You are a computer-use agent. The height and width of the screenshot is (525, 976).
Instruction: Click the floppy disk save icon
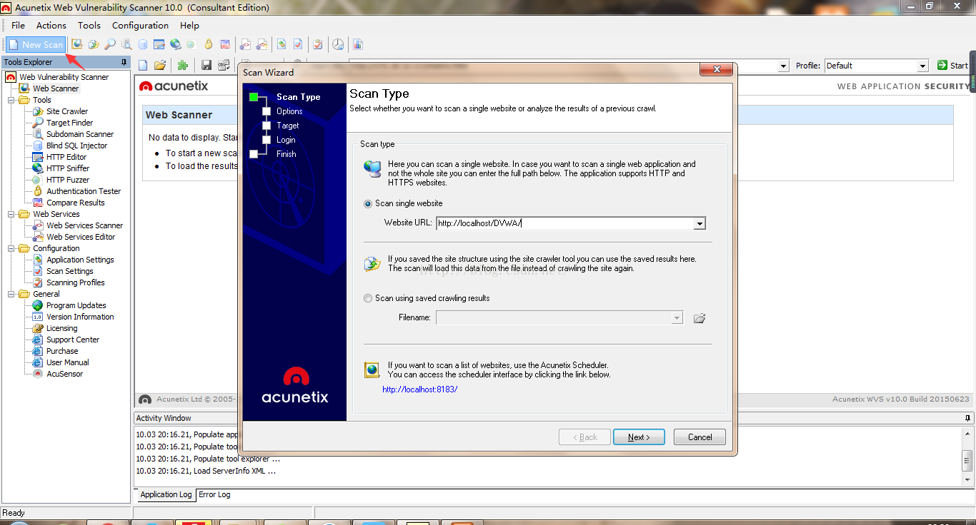(206, 66)
